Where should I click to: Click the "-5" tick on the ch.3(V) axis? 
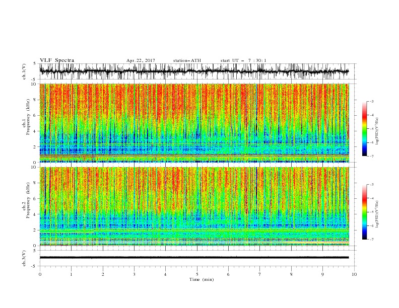point(33,266)
